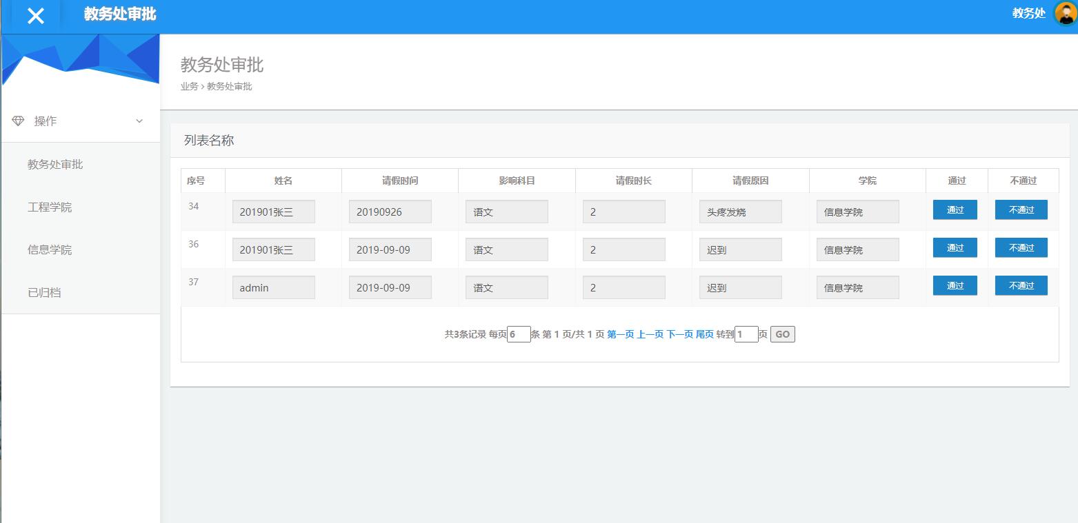Collapse the 操作 section using its chevron

(140, 121)
